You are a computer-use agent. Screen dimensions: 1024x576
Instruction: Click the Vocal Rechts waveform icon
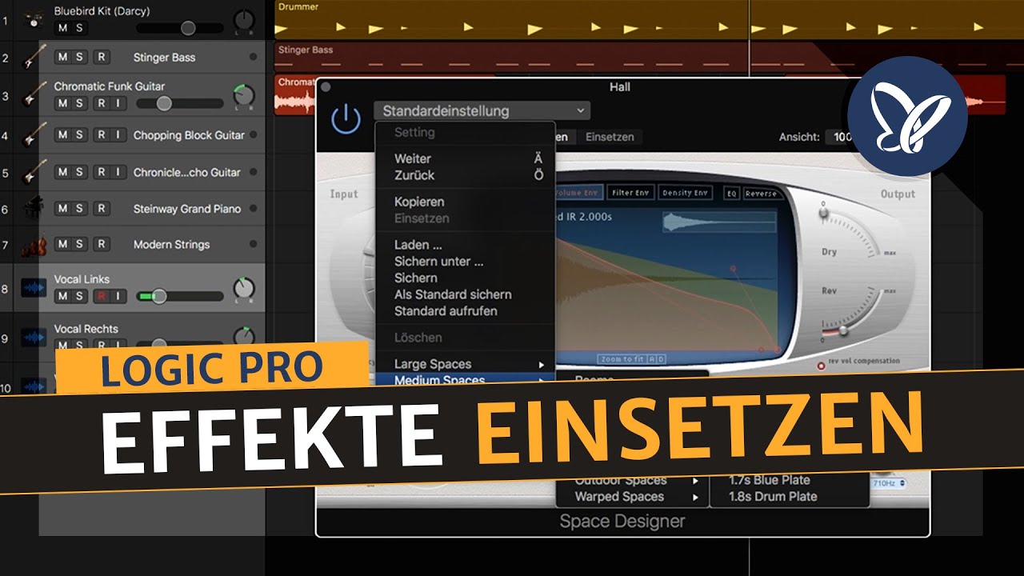point(33,338)
